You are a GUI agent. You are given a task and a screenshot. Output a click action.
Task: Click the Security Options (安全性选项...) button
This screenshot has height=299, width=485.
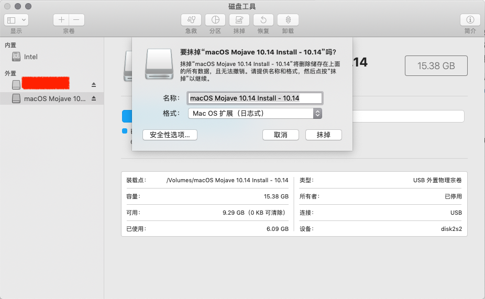(x=170, y=135)
